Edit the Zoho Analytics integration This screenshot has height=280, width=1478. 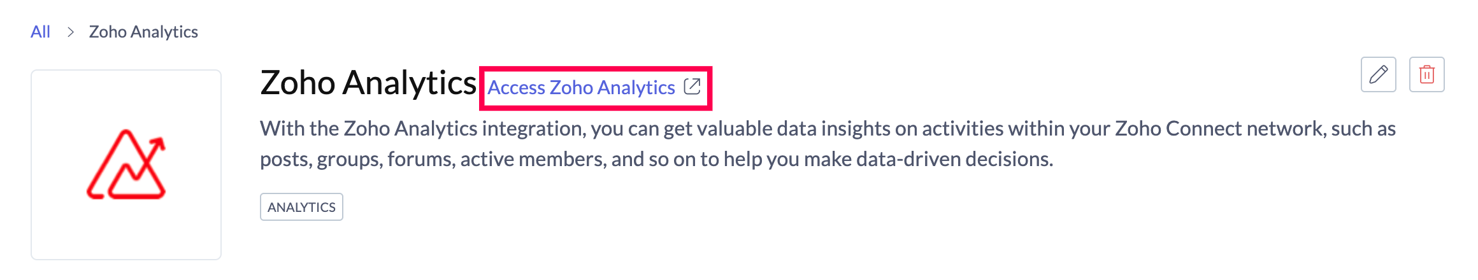(1378, 74)
